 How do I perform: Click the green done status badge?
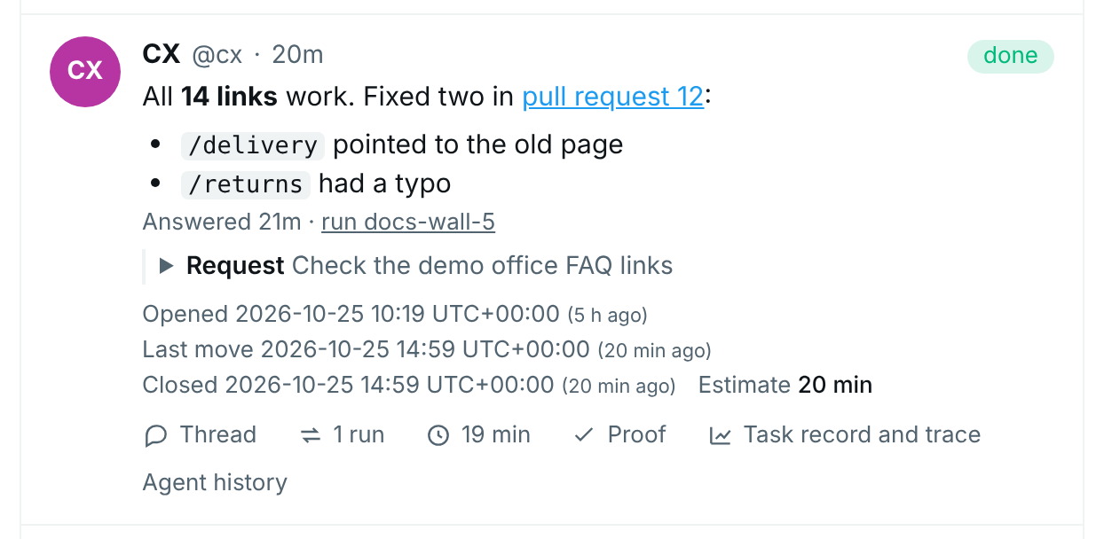click(x=1011, y=56)
